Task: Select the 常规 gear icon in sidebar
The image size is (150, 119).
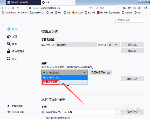Action: [x=9, y=29]
